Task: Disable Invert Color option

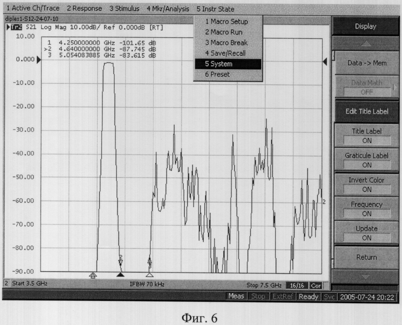Action: (366, 184)
